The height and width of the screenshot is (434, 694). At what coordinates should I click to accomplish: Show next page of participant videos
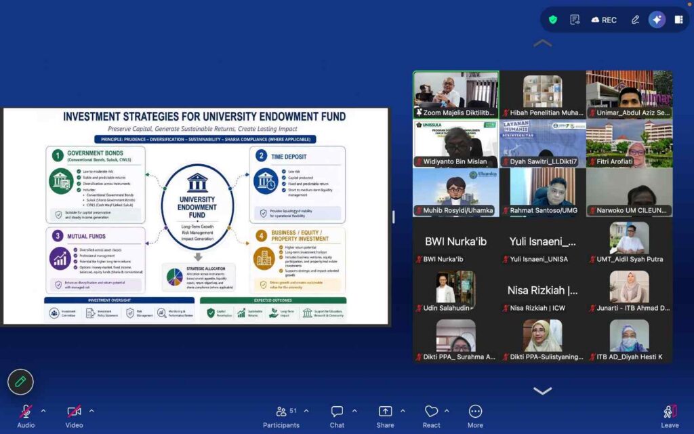(x=543, y=391)
